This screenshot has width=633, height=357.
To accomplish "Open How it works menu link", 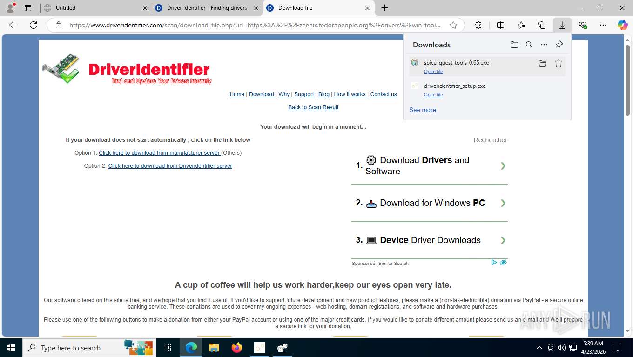I will pyautogui.click(x=350, y=94).
